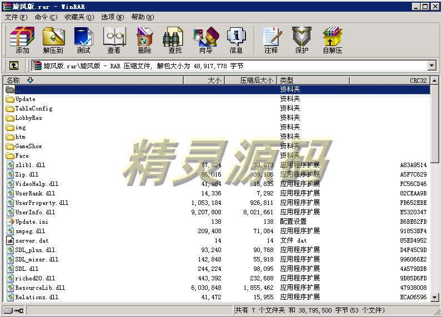Select the parent folder ".." row

pos(217,89)
